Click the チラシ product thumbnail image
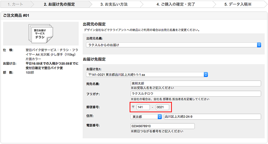This screenshot has width=268, height=144. [40, 34]
